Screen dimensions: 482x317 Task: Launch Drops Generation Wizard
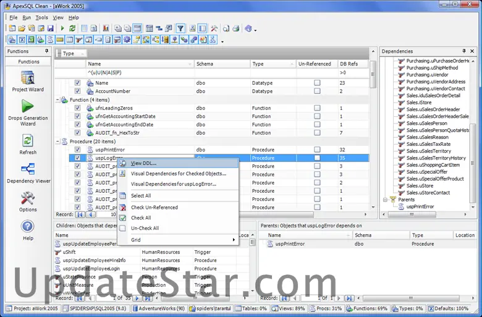(28, 112)
